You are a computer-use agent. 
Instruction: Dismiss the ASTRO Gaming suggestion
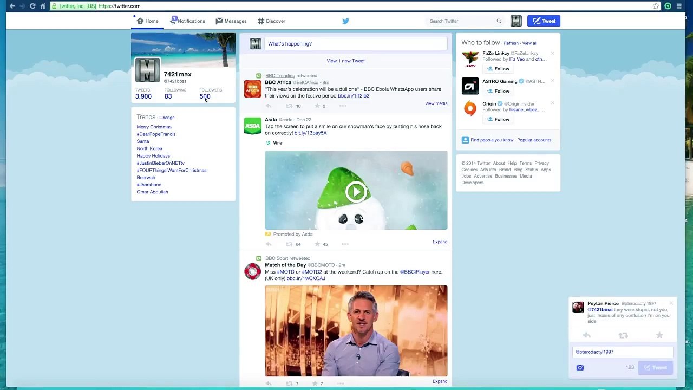pos(553,81)
